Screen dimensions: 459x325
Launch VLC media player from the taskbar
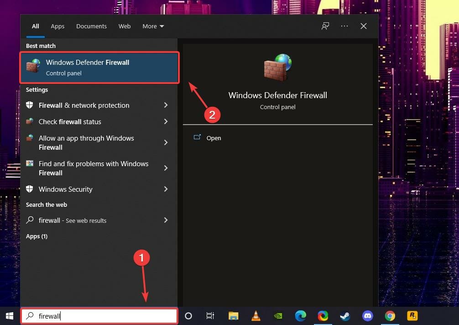pos(256,315)
